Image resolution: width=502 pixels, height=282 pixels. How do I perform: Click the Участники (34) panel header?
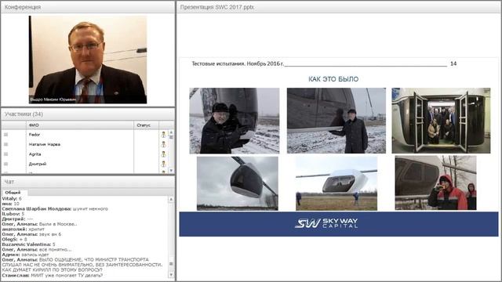point(88,114)
